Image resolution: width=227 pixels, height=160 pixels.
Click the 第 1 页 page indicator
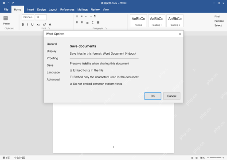point(6,158)
